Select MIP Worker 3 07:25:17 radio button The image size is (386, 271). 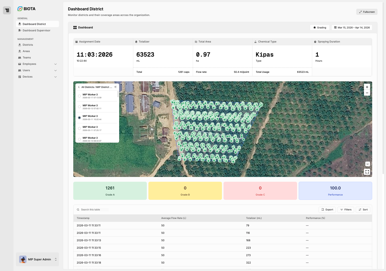[x=79, y=128]
